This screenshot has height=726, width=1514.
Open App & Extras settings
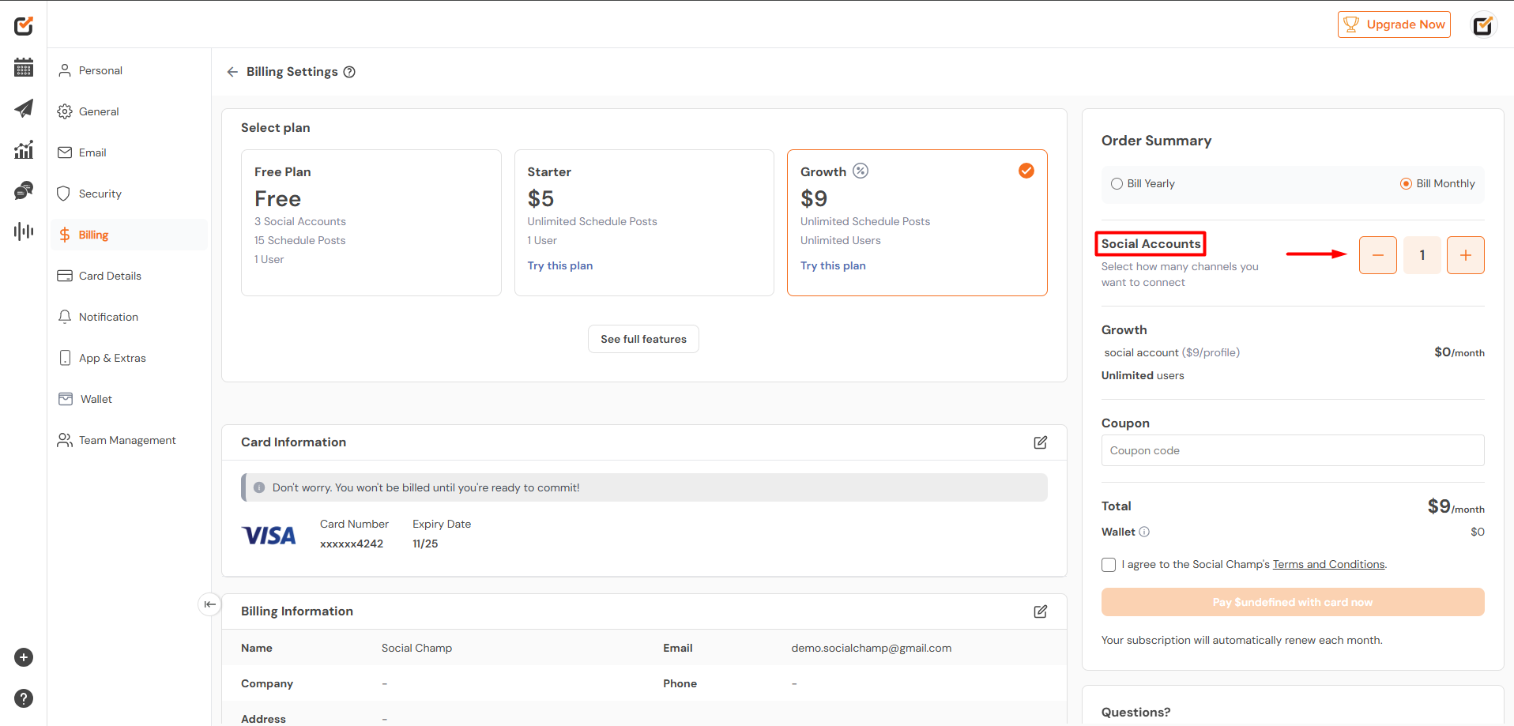(129, 358)
